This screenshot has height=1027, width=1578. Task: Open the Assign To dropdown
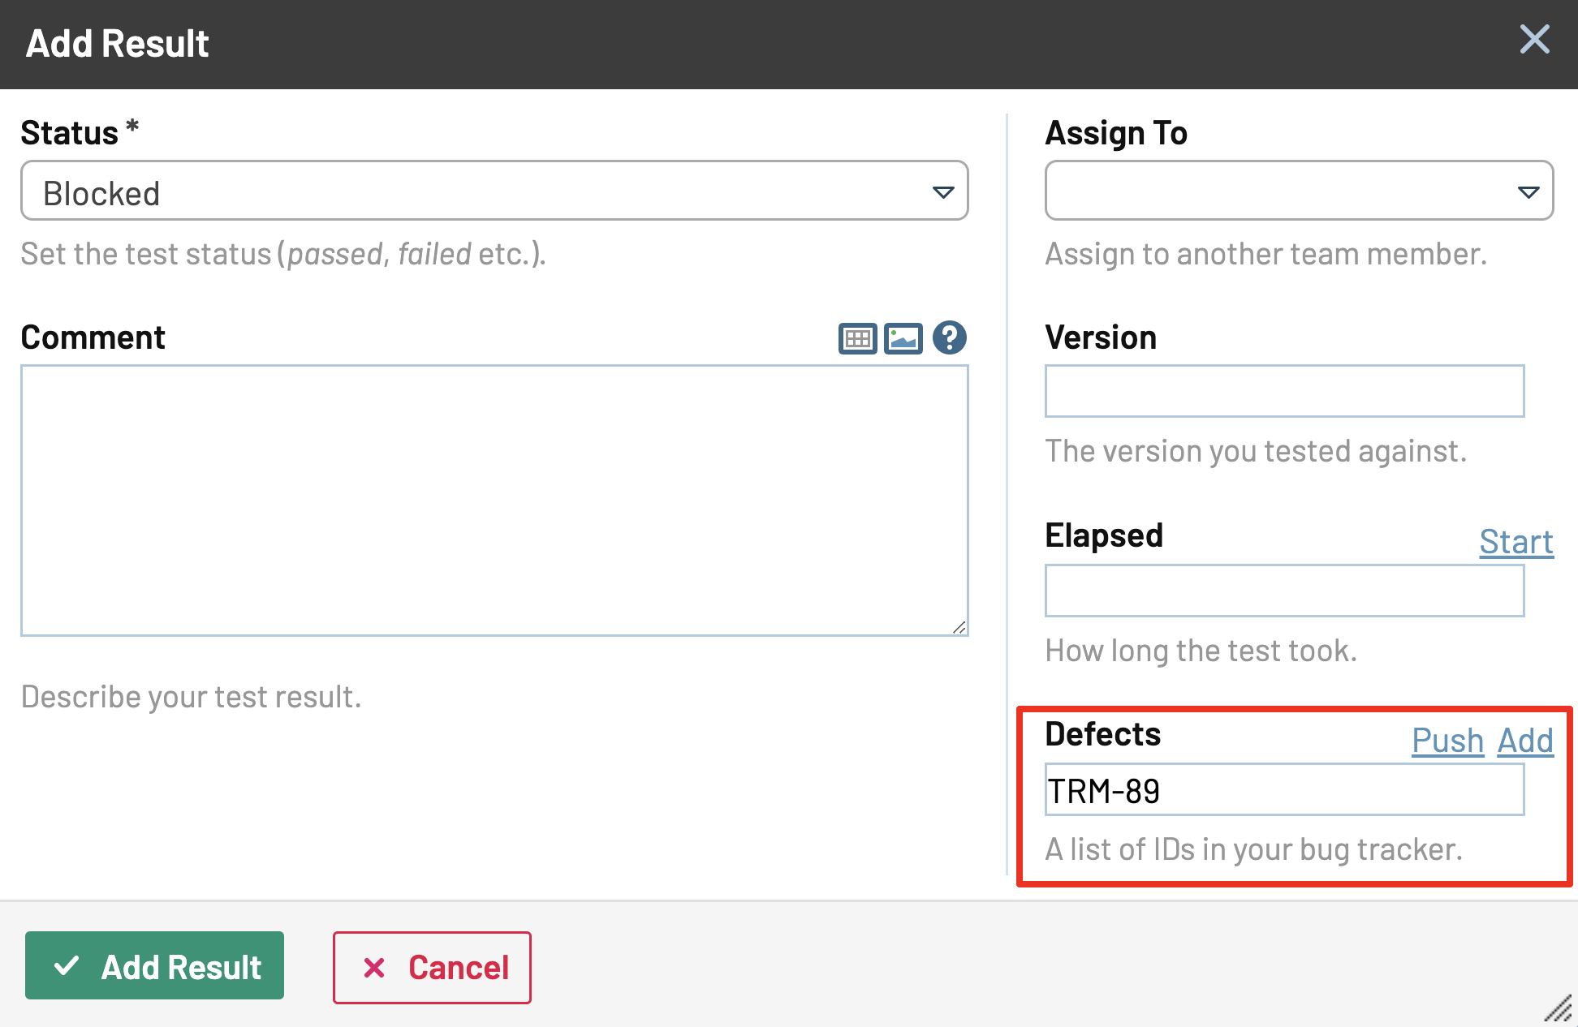tap(1299, 191)
